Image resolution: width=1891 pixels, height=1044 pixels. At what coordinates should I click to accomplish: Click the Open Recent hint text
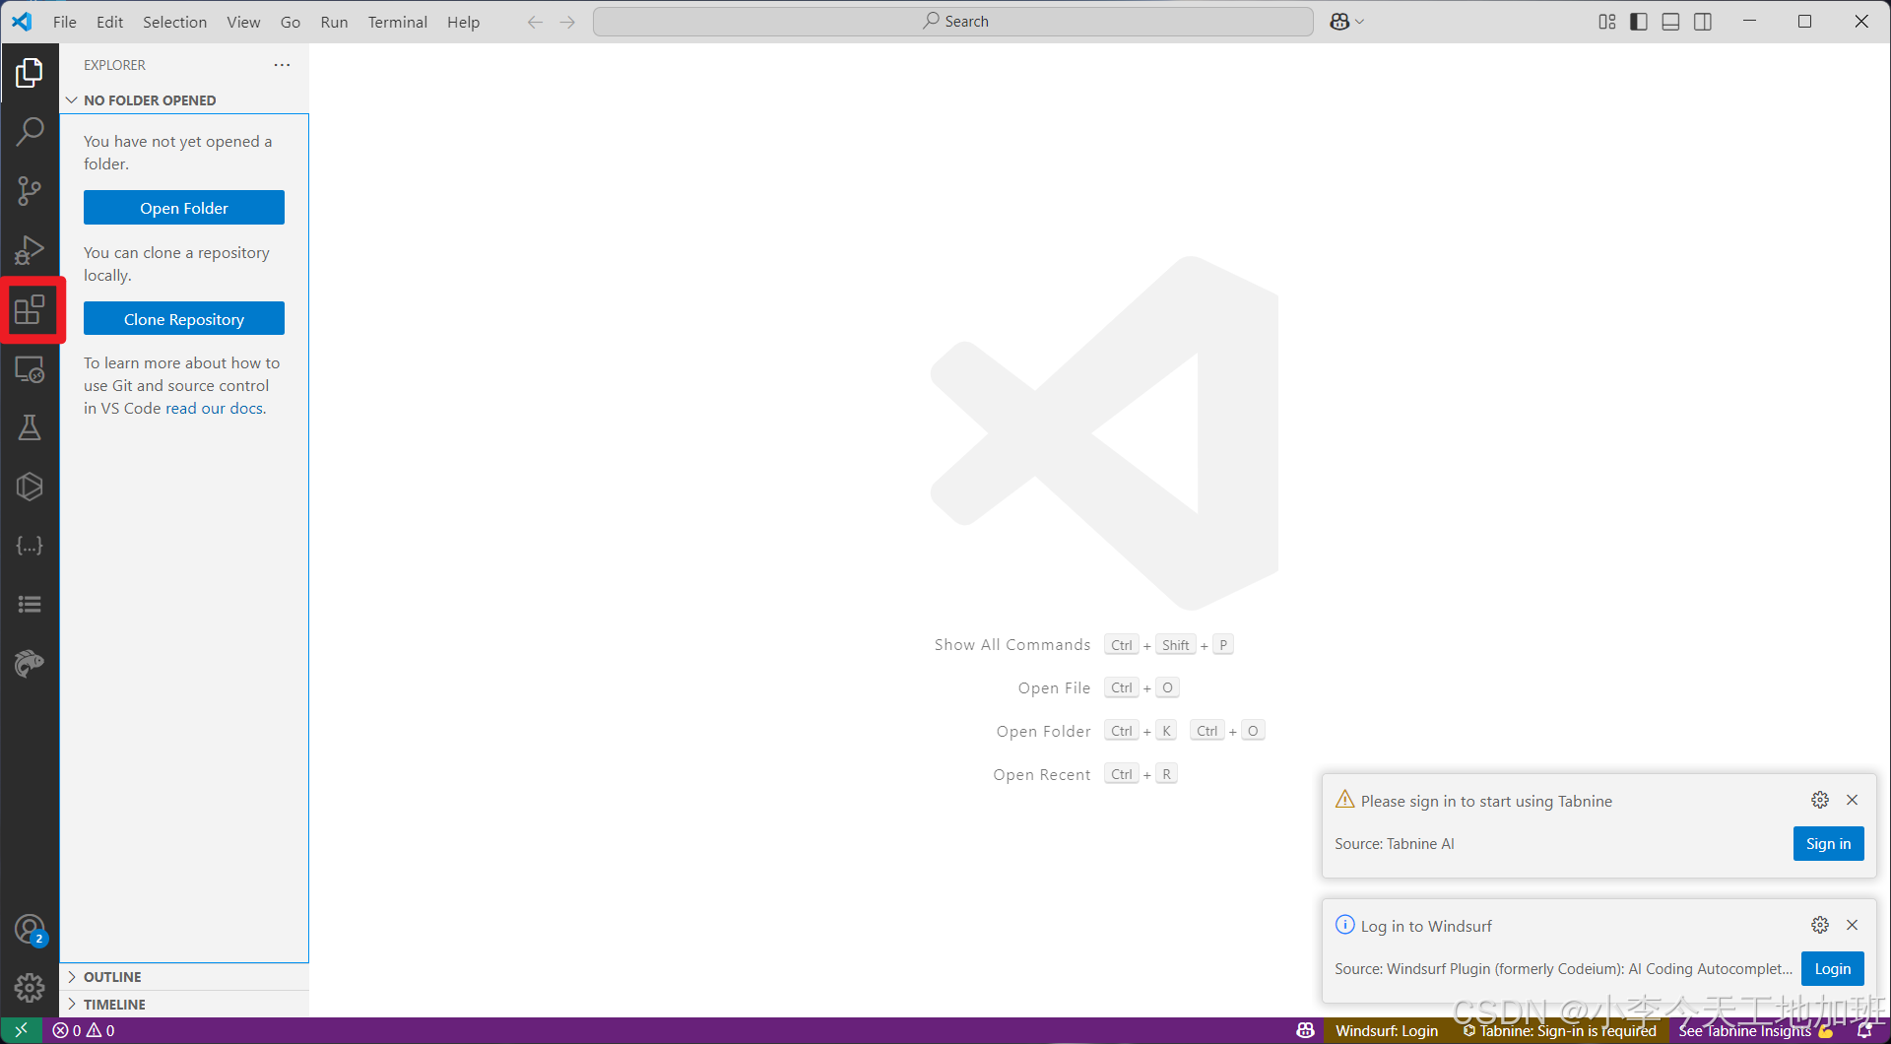click(1041, 774)
